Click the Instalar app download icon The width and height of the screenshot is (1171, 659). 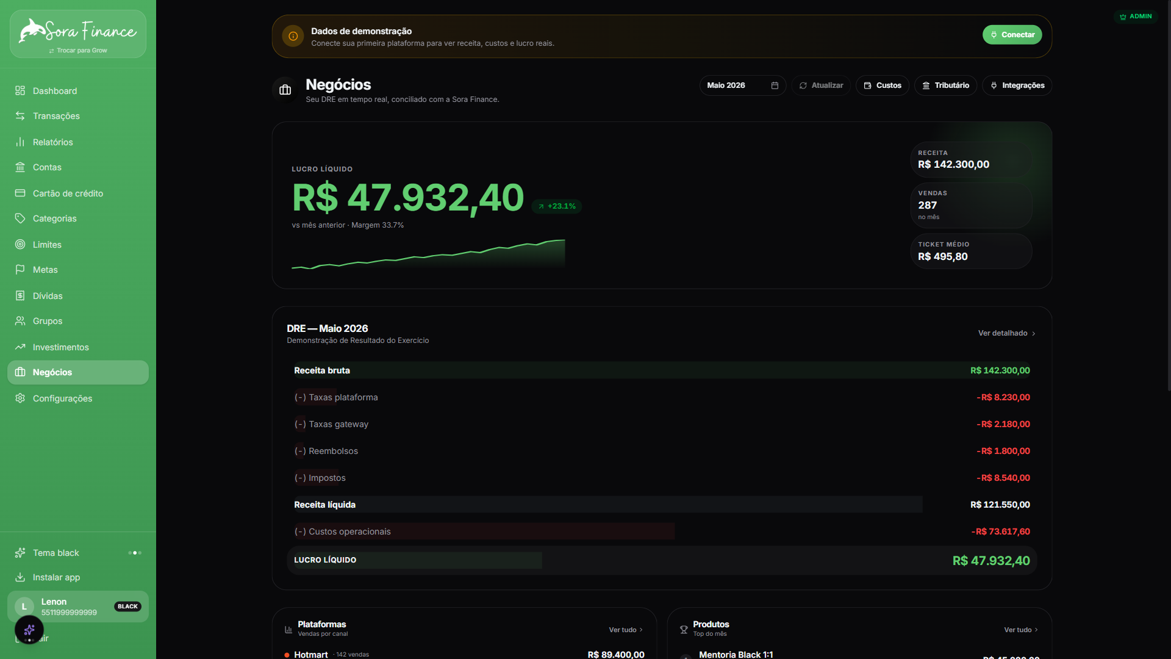tap(20, 577)
